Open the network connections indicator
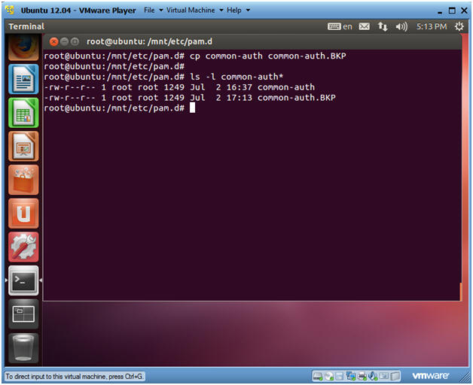Viewport: 473px width, 385px height. [x=383, y=26]
